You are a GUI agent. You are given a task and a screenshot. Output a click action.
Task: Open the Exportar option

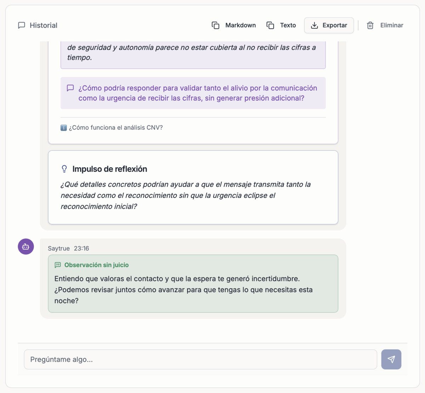(x=329, y=25)
